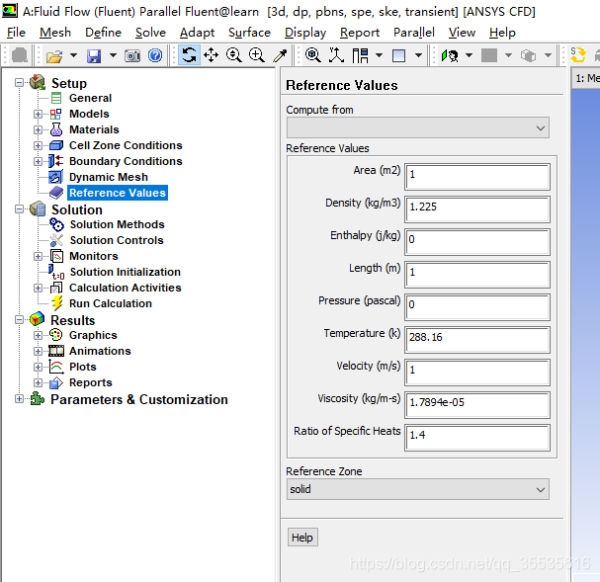Click the green flag display options icon

(450, 56)
